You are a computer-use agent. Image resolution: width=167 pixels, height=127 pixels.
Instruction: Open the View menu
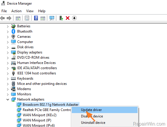click(30, 11)
